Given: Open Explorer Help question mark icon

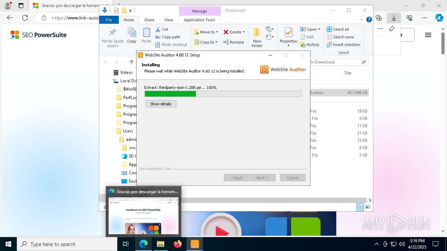Looking at the screenshot, I should point(369,20).
